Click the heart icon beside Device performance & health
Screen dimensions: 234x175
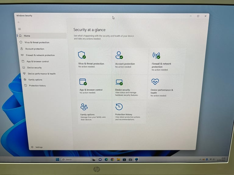point(24,74)
